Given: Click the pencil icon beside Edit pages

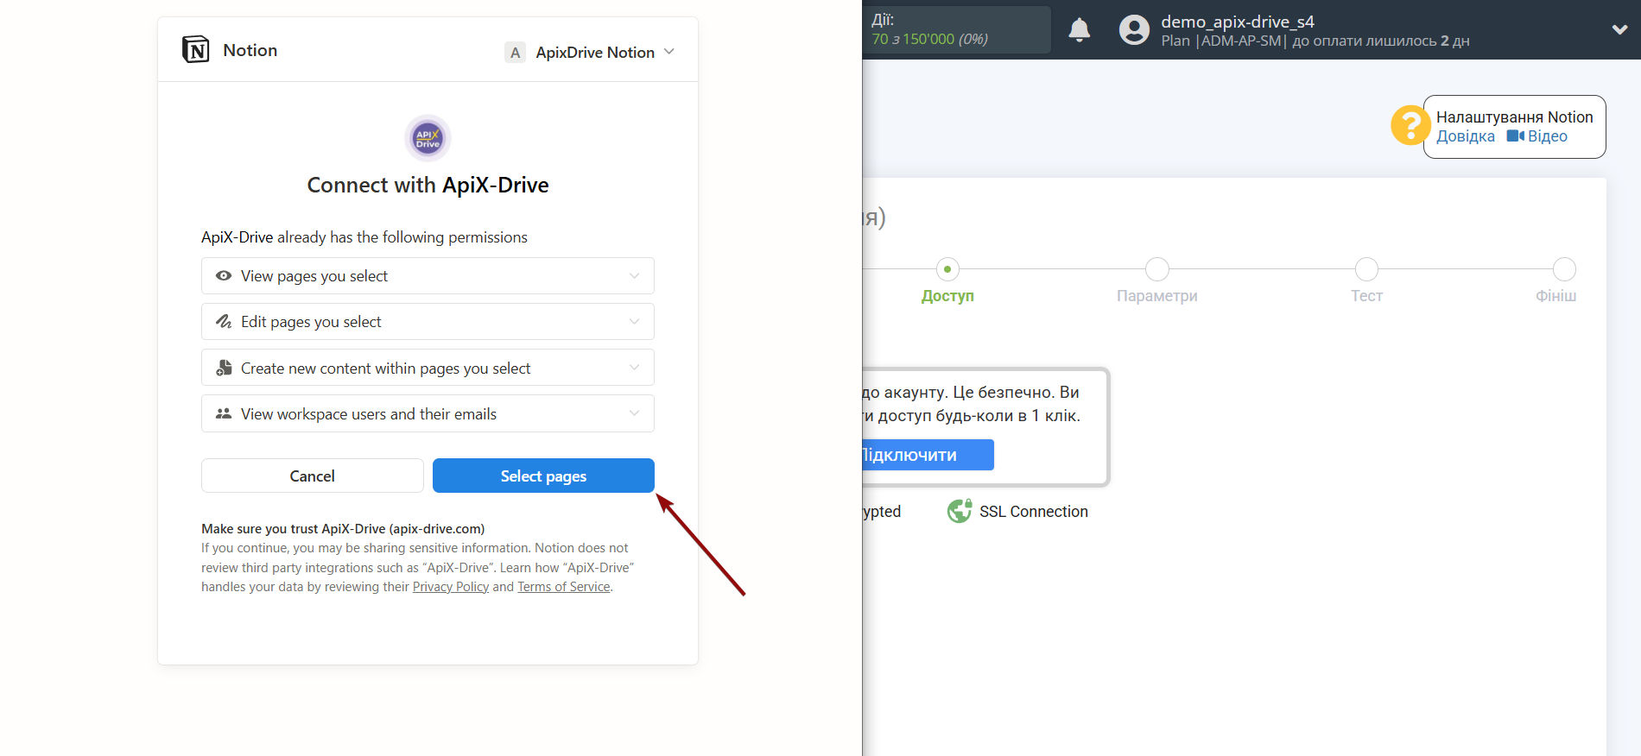Looking at the screenshot, I should pyautogui.click(x=224, y=322).
